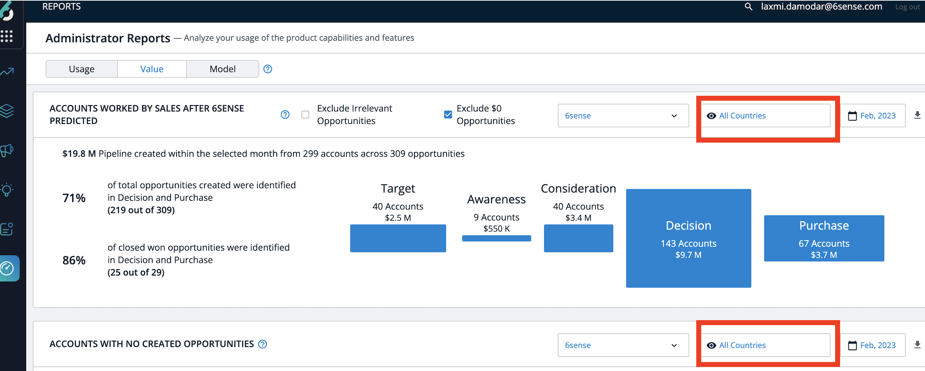Click "$2.5 M" under Target
This screenshot has width=925, height=371.
[398, 218]
